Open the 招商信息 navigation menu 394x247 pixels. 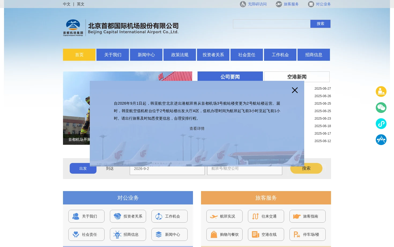point(314,55)
